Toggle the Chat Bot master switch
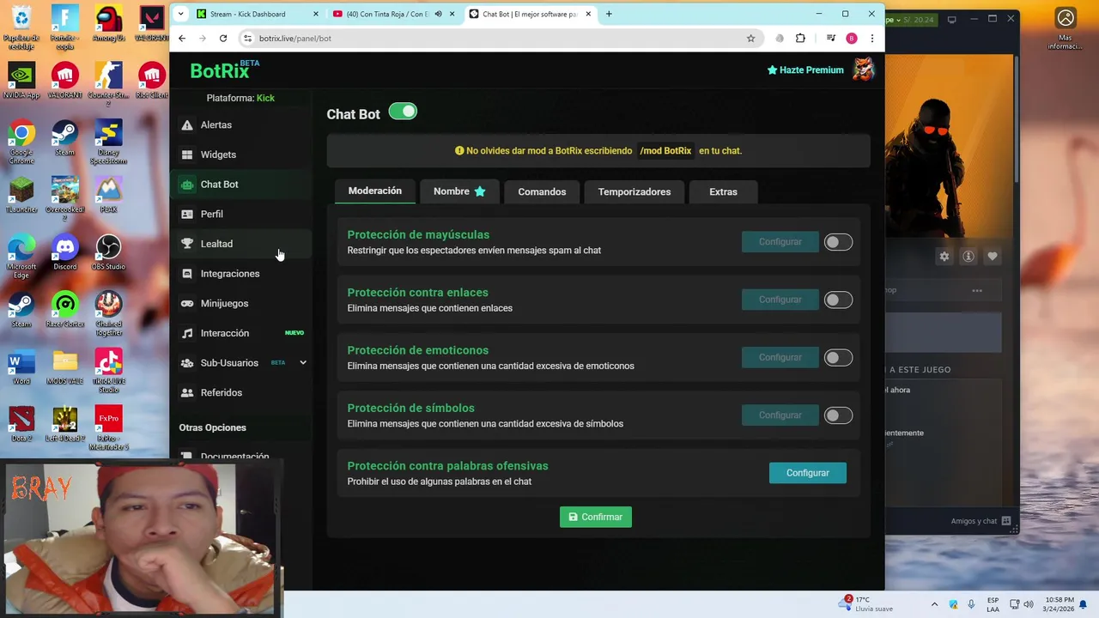This screenshot has height=618, width=1099. (403, 111)
